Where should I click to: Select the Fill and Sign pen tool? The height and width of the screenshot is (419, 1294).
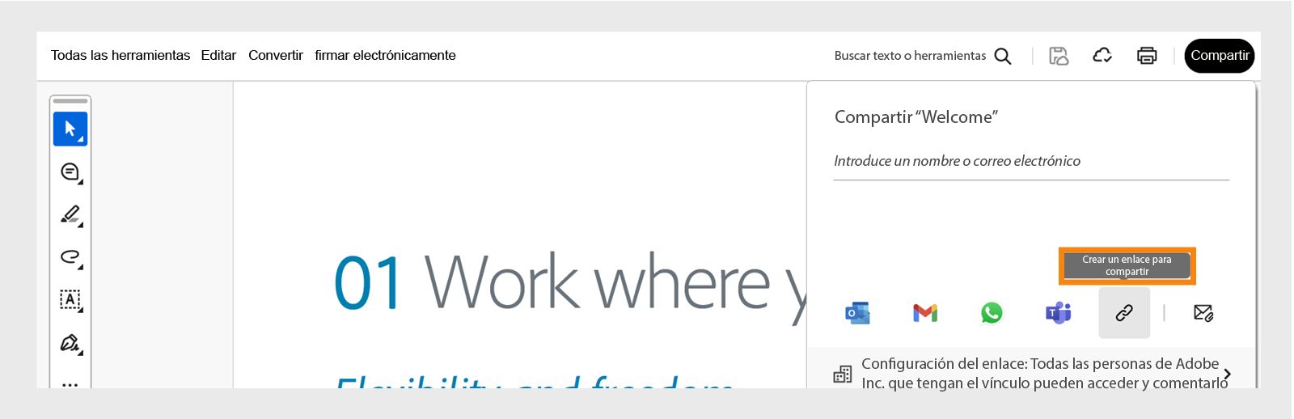pyautogui.click(x=70, y=343)
